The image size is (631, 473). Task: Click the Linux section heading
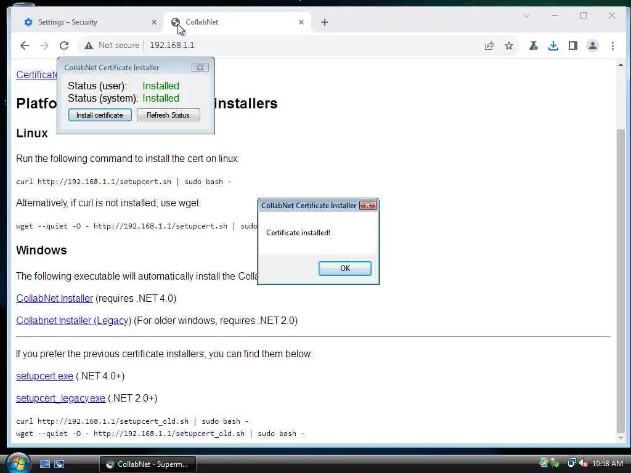pyautogui.click(x=32, y=133)
